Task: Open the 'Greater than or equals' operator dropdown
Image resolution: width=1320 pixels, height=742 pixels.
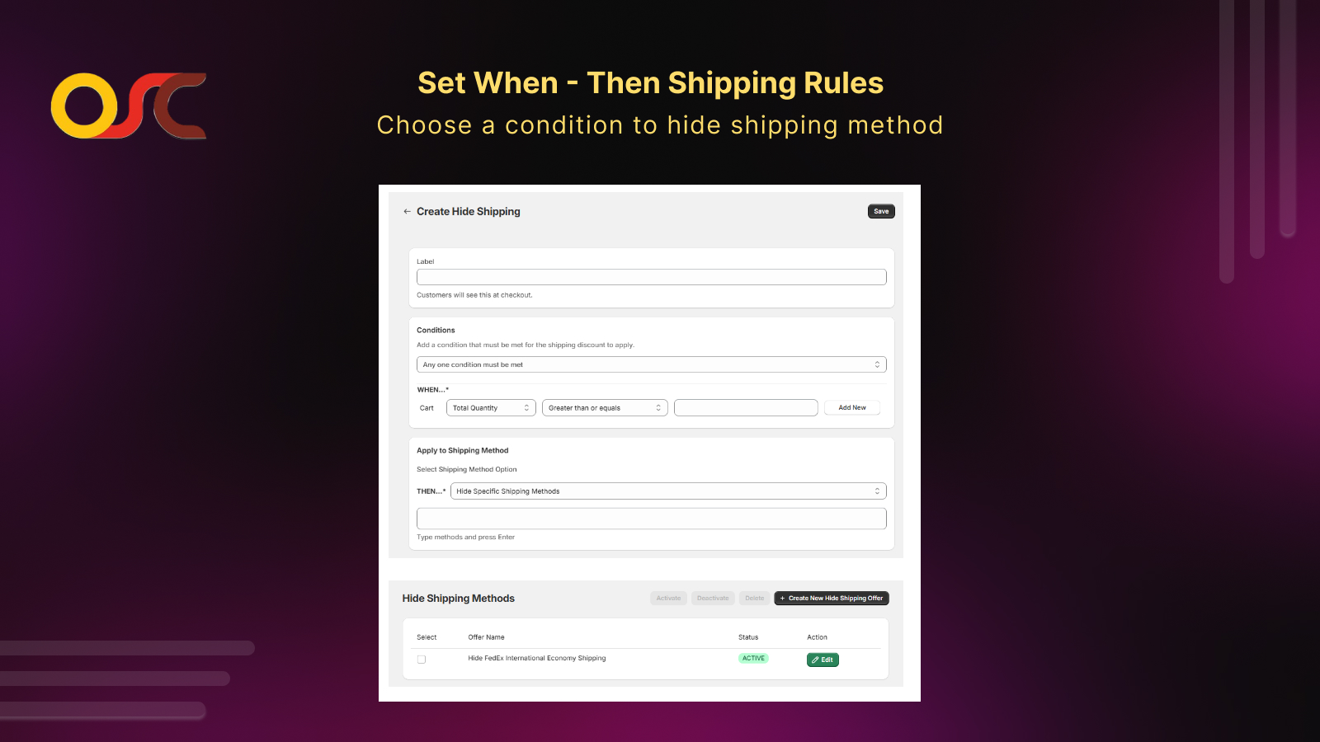Action: tap(604, 407)
